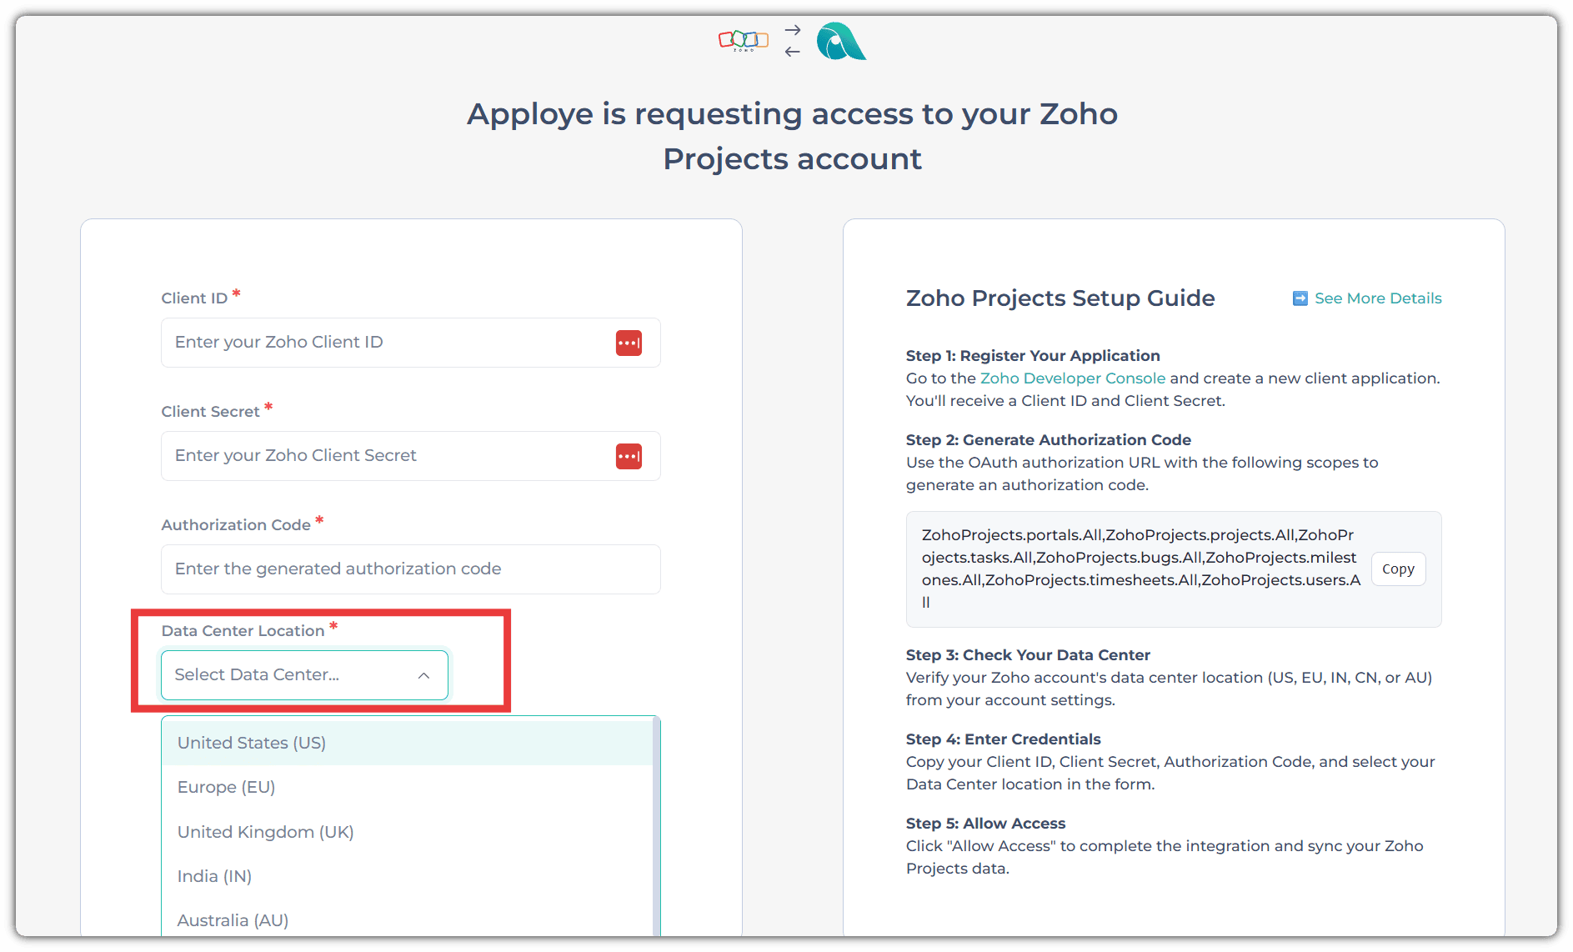Viewport: 1573px width, 952px height.
Task: Select India (IN) data center
Action: pos(214,876)
